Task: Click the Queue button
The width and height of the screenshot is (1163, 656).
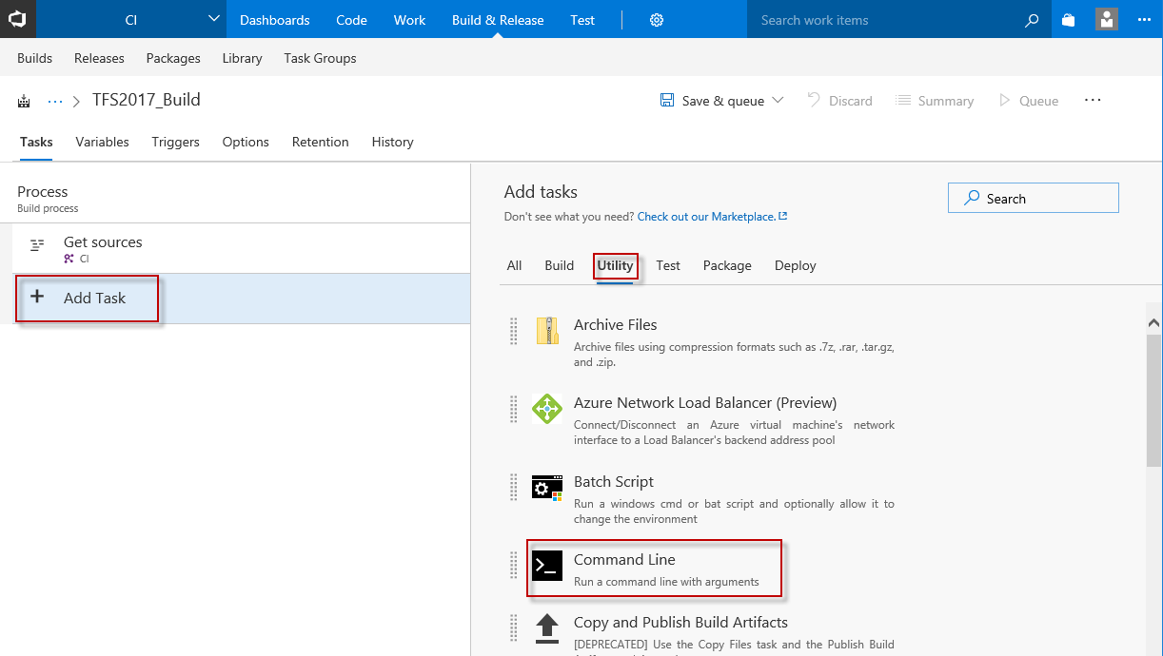Action: tap(1028, 101)
